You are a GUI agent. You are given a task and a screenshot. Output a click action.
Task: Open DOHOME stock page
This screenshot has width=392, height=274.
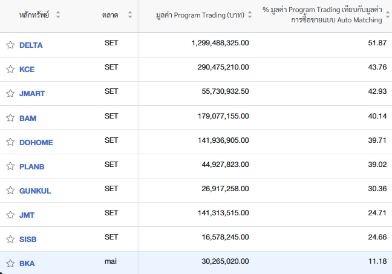click(x=36, y=143)
